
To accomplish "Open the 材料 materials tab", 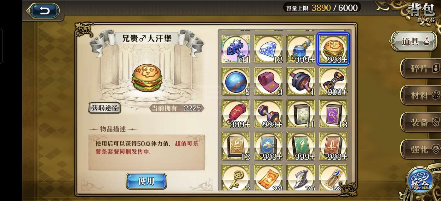I will click(421, 95).
